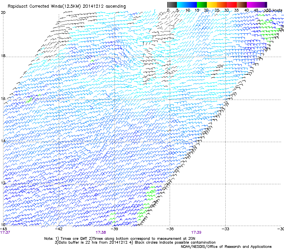Click the longitude label -42
The width and height of the screenshot is (284, 249).
[x=59, y=229]
